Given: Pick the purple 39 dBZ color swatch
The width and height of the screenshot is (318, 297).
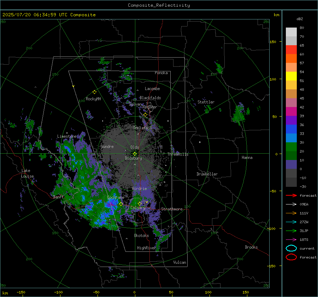Looking at the screenshot, I should pyautogui.click(x=291, y=120).
